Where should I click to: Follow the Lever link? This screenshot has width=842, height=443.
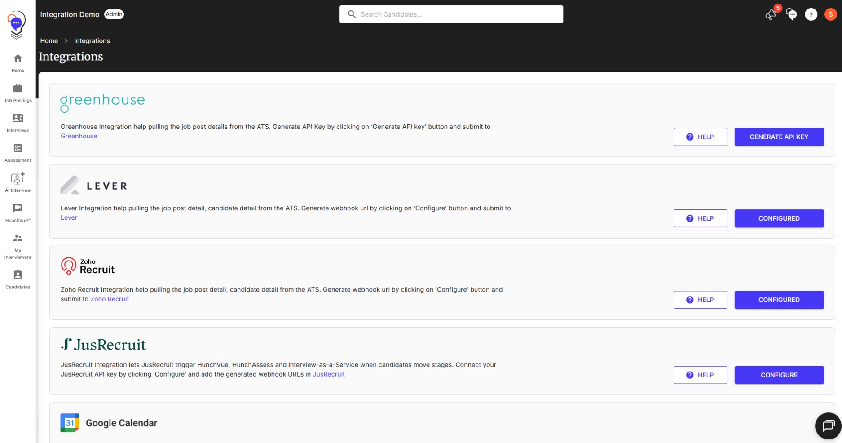pos(69,217)
